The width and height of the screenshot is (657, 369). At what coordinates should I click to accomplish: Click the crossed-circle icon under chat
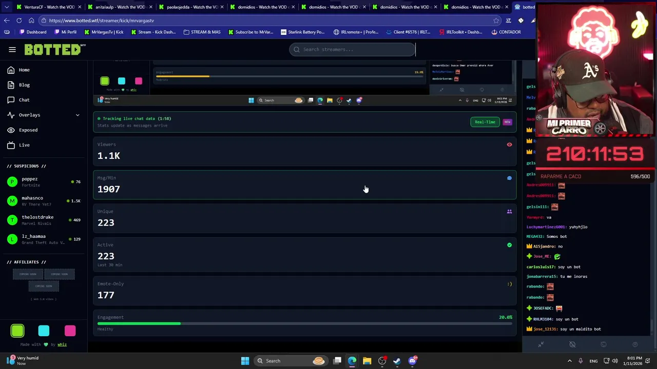[x=572, y=344]
